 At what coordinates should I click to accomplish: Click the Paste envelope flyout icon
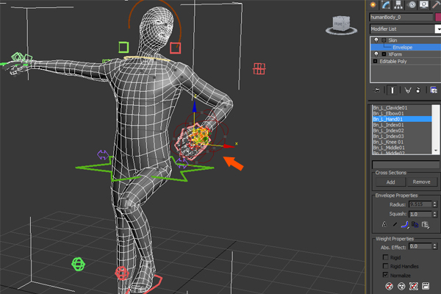[x=426, y=224]
